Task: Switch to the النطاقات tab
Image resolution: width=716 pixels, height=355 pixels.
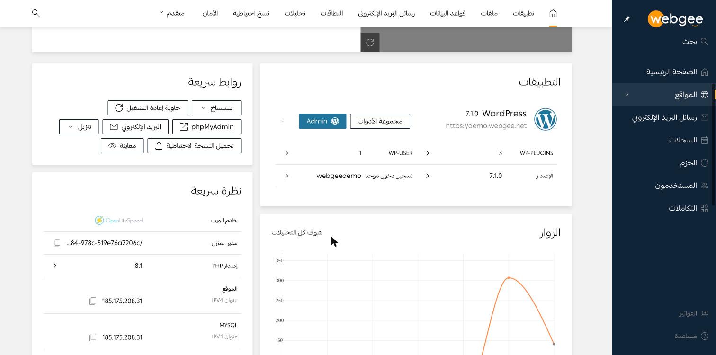Action: tap(331, 13)
